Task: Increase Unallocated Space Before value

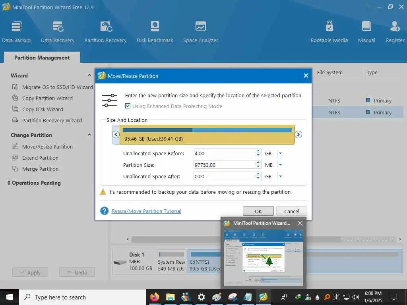Action: point(258,151)
